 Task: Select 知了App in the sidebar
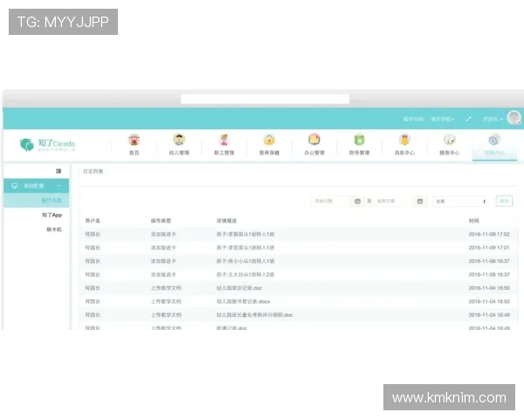click(52, 215)
